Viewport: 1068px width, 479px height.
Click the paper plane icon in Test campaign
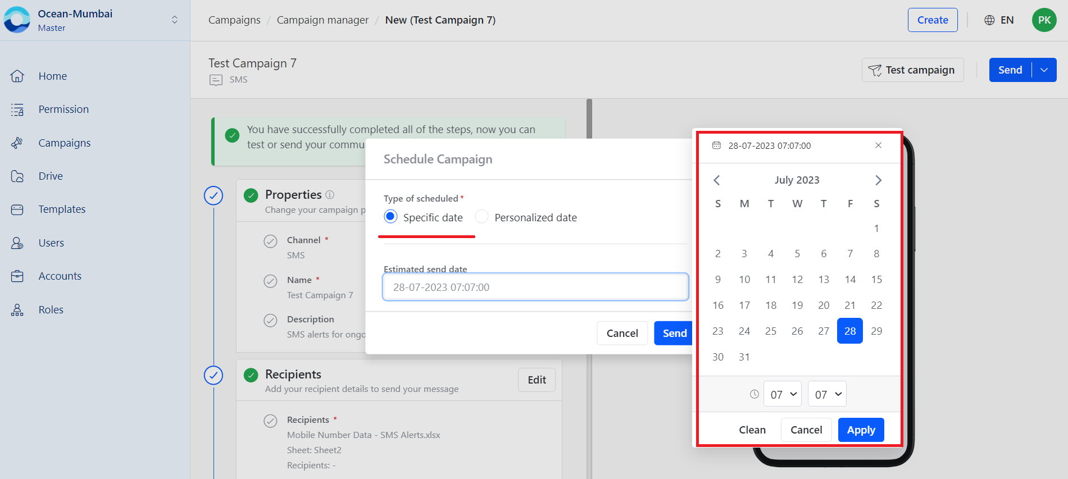coord(875,70)
